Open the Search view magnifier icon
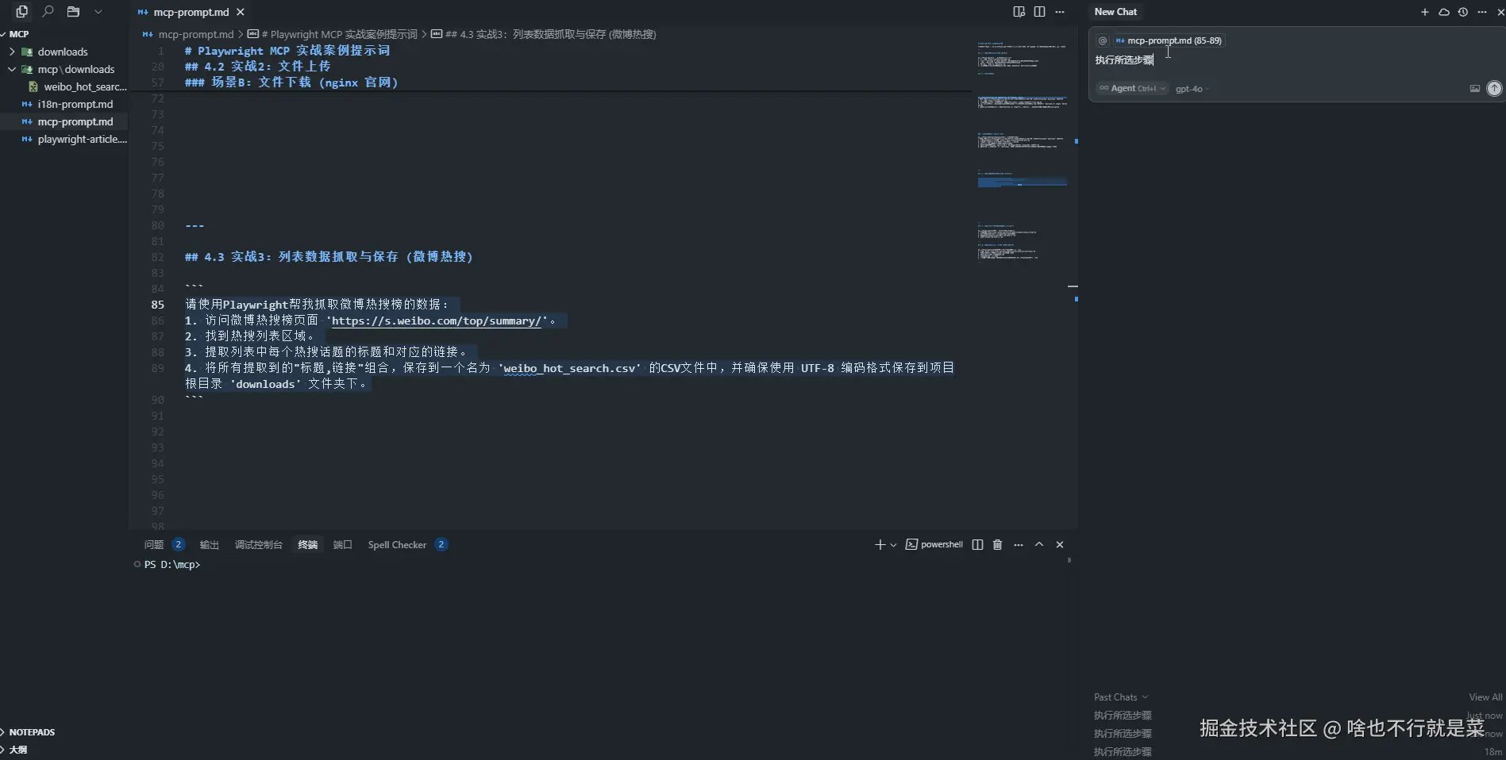 pos(48,12)
